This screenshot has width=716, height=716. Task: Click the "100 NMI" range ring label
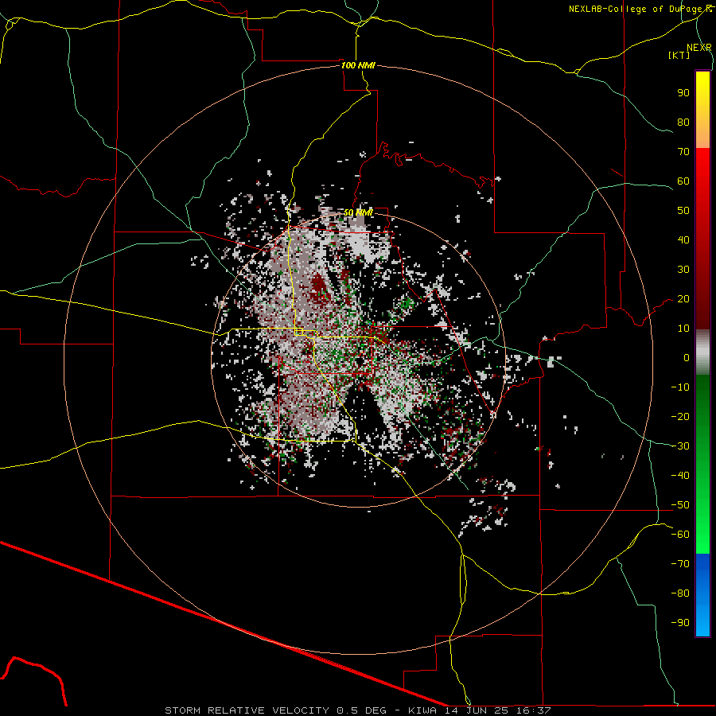tap(358, 65)
